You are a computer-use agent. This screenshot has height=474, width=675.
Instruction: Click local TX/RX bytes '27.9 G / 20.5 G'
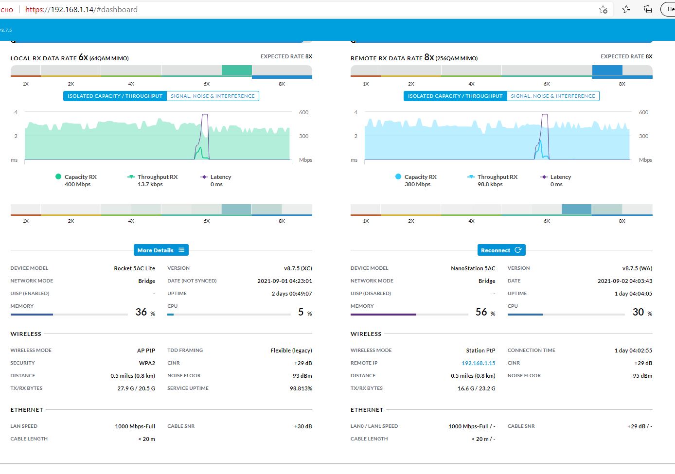(136, 388)
